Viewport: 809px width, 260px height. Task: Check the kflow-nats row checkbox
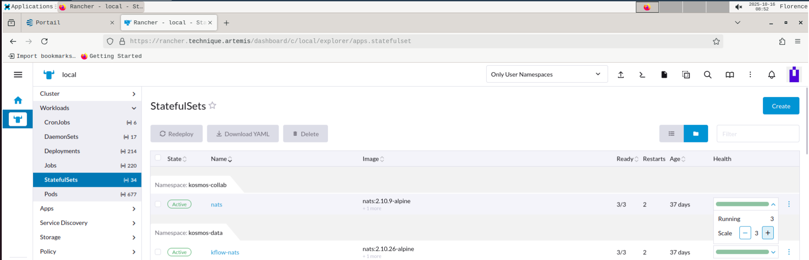(x=158, y=252)
